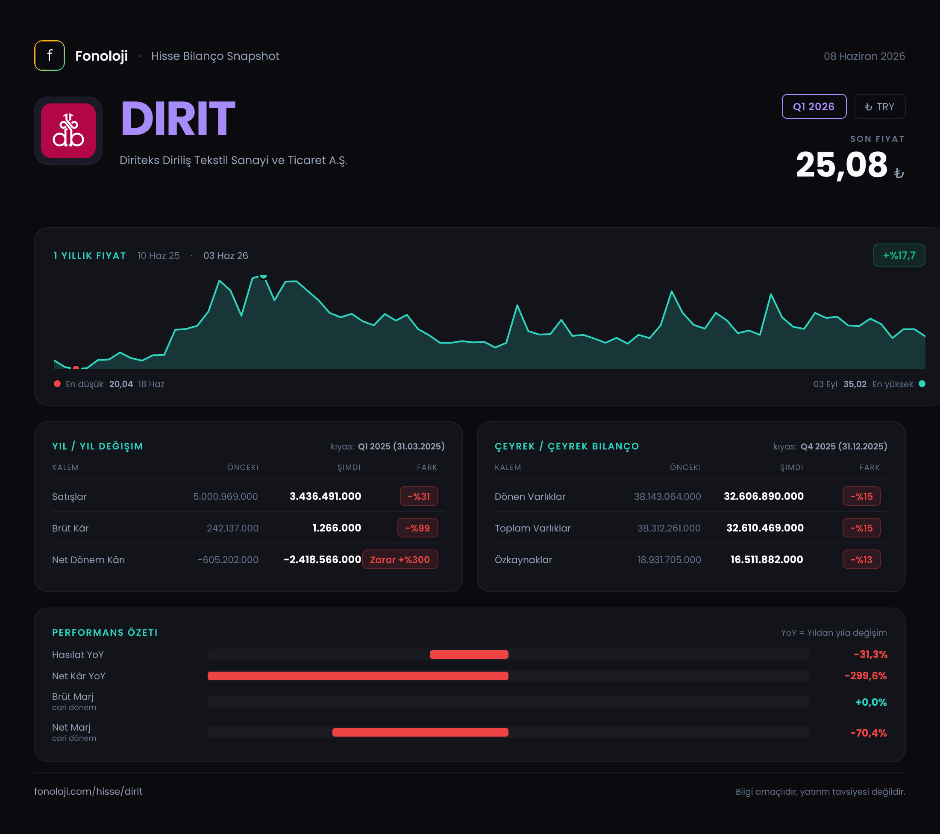Click the -%99 badge for Brüt Kâr
940x834 pixels.
(x=417, y=528)
